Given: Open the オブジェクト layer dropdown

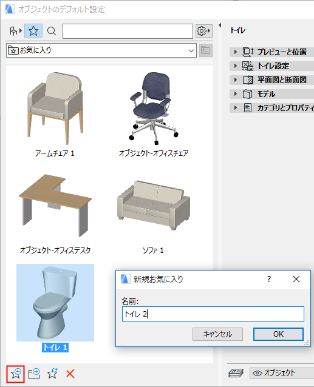Looking at the screenshot, I should tap(282, 373).
